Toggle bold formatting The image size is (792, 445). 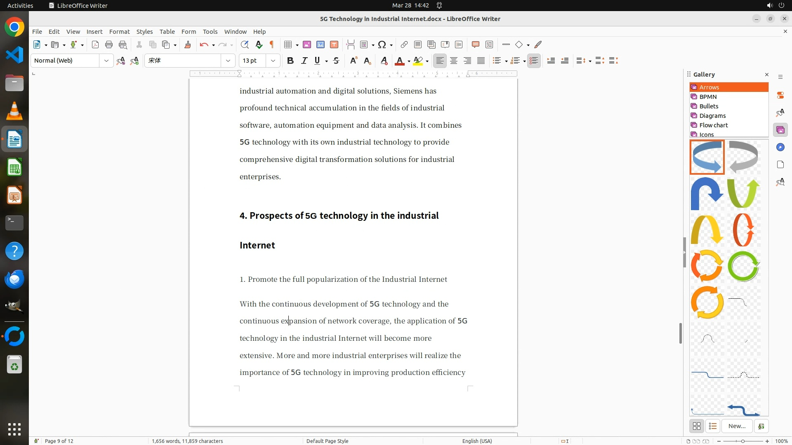(x=290, y=61)
